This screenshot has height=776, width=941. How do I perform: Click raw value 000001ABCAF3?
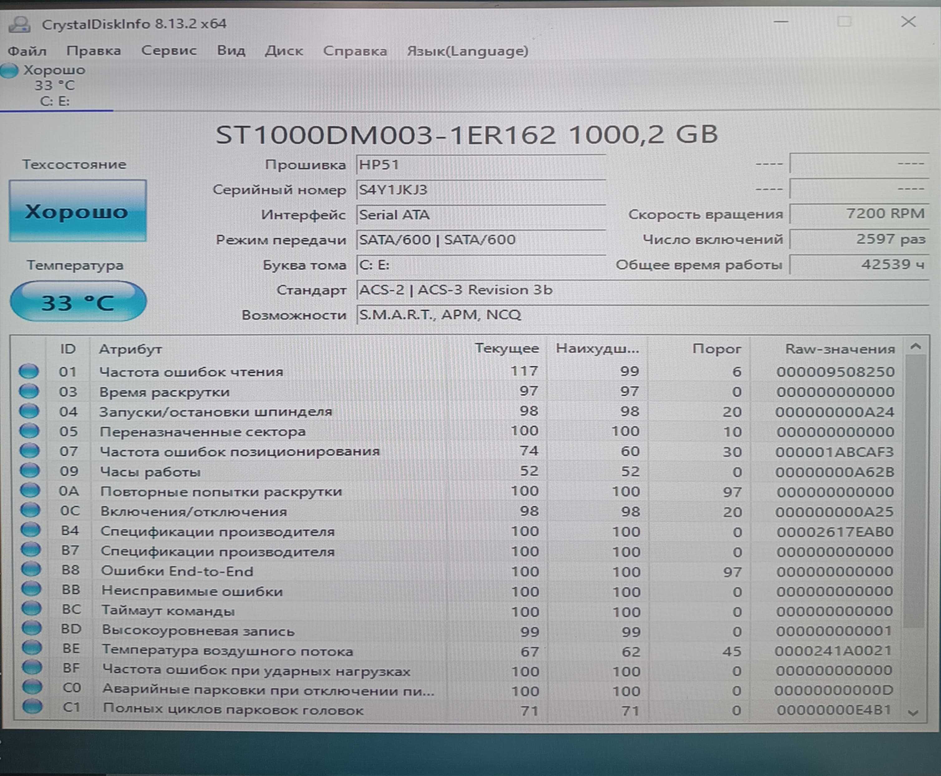[x=835, y=452]
